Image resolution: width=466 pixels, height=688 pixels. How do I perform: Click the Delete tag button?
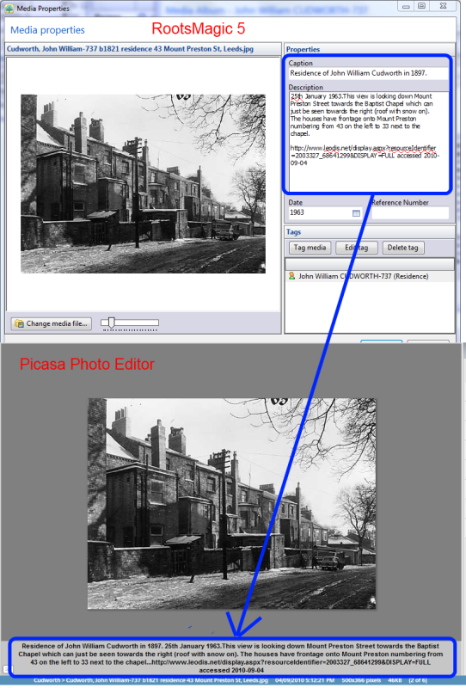[x=403, y=248]
